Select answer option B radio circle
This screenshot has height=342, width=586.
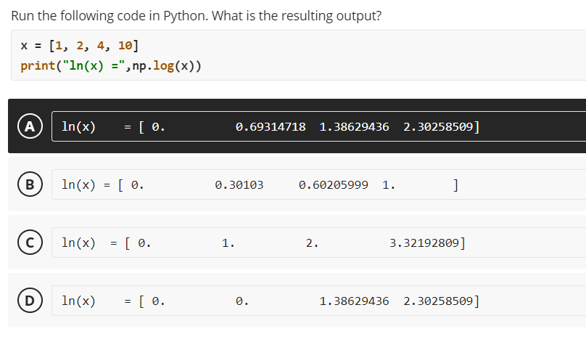30,184
